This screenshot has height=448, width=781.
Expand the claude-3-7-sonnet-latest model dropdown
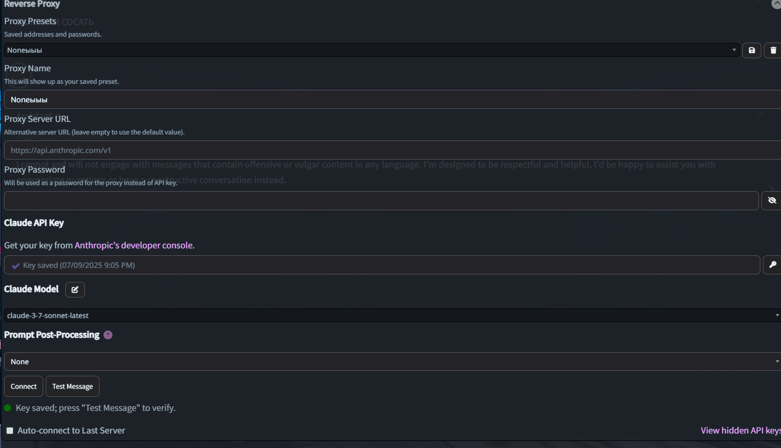(391, 316)
